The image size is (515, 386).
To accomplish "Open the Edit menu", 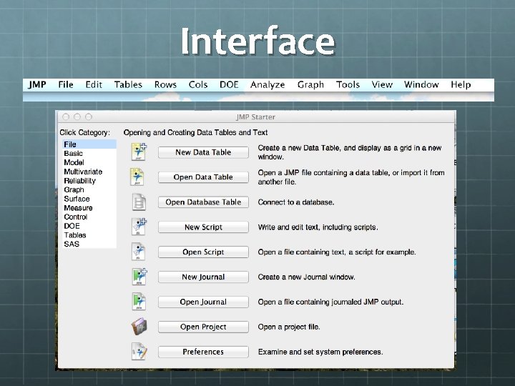I will [x=94, y=84].
